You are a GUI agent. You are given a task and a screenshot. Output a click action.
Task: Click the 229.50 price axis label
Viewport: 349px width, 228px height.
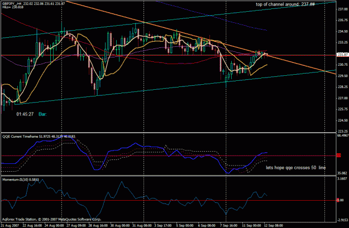point(343,76)
